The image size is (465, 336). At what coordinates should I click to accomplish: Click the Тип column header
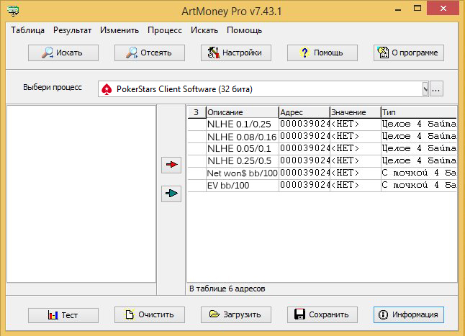coord(419,112)
